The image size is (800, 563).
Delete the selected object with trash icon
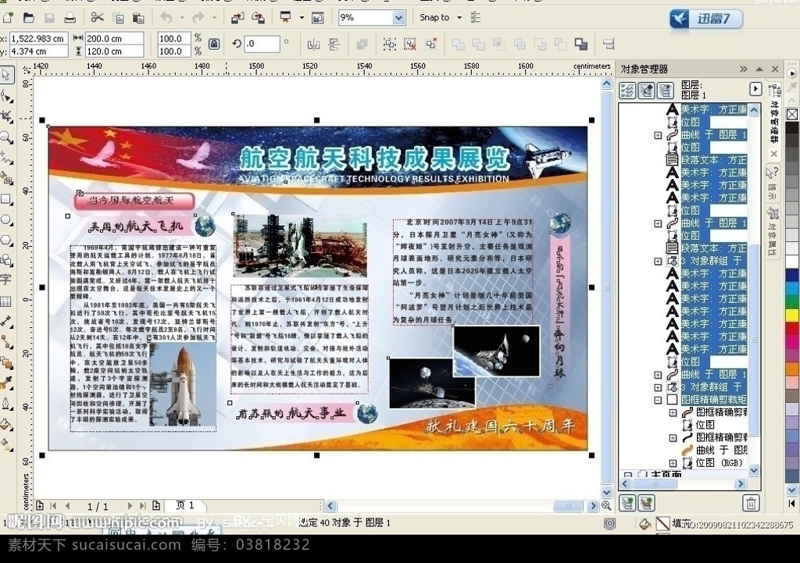[x=751, y=504]
